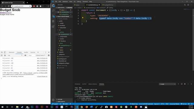The width and height of the screenshot is (194, 109).
Task: Show the console sidebar icon
Action: click(2, 55)
